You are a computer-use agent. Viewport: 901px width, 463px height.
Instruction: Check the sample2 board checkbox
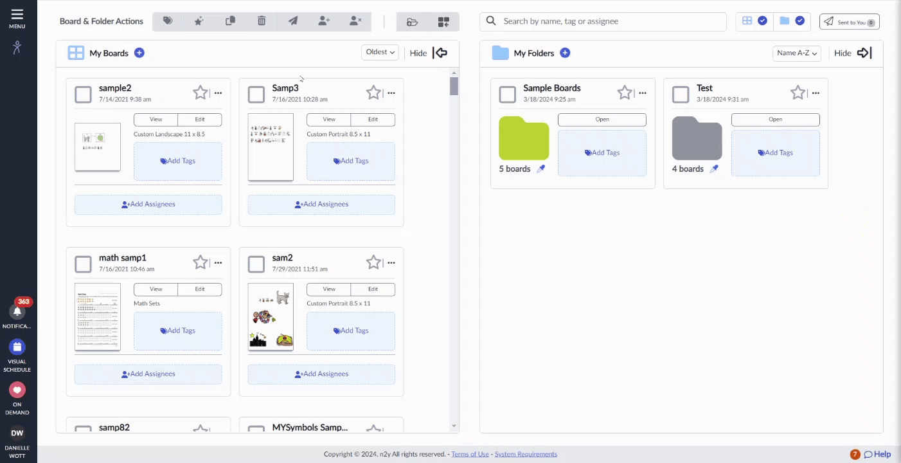[x=84, y=95]
